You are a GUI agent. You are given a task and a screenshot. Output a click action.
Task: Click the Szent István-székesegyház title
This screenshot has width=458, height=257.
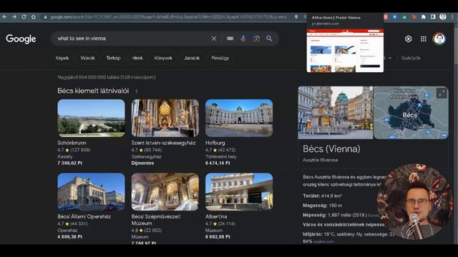click(164, 143)
